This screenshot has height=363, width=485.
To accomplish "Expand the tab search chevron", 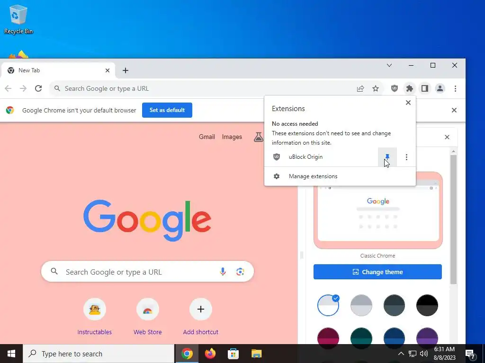I will pos(389,65).
